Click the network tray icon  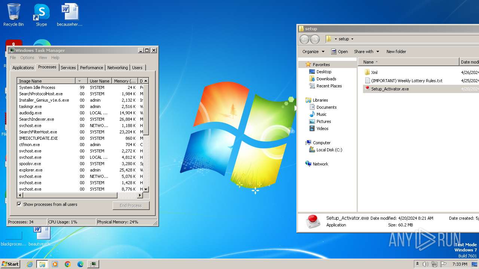click(x=434, y=264)
